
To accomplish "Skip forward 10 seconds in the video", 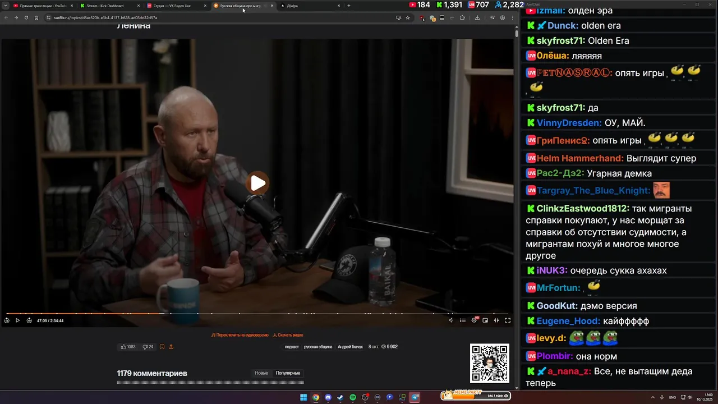I will [29, 320].
